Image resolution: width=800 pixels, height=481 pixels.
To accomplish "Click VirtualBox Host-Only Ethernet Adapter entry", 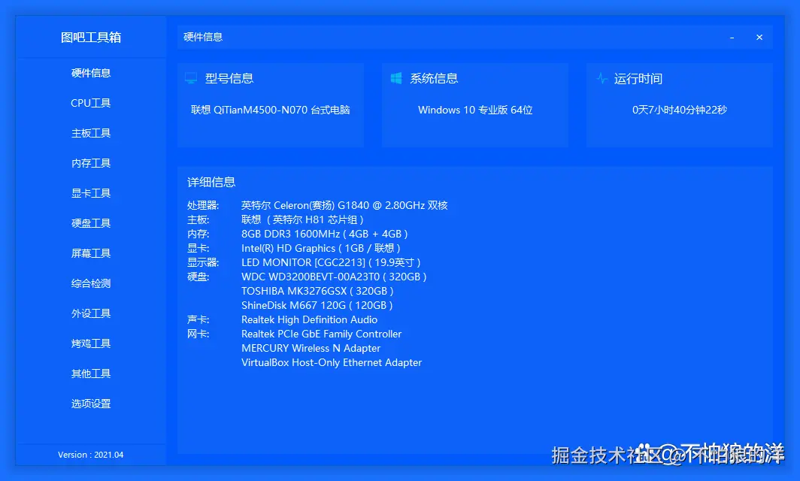I will click(332, 362).
